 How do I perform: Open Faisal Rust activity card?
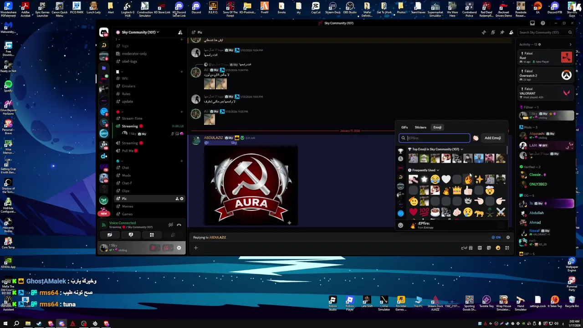pyautogui.click(x=546, y=57)
